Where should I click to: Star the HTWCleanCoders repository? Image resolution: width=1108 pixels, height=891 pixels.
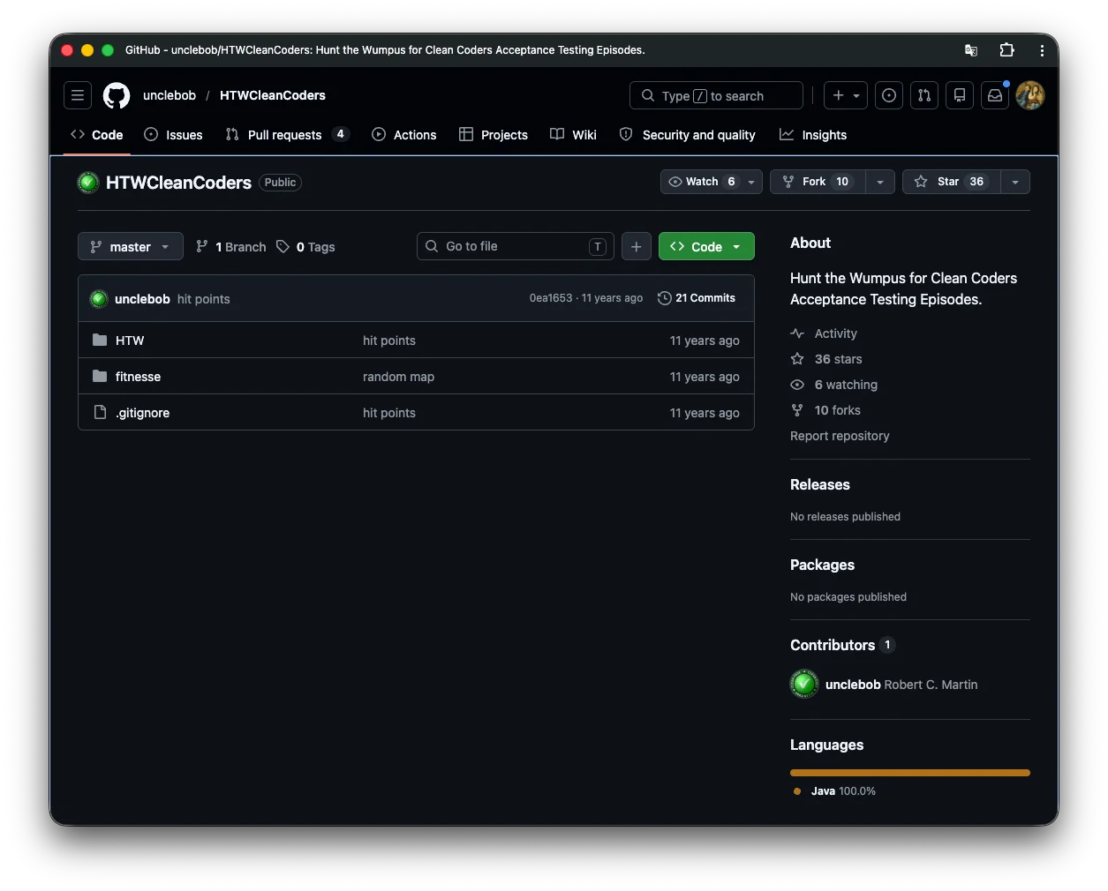pyautogui.click(x=952, y=182)
